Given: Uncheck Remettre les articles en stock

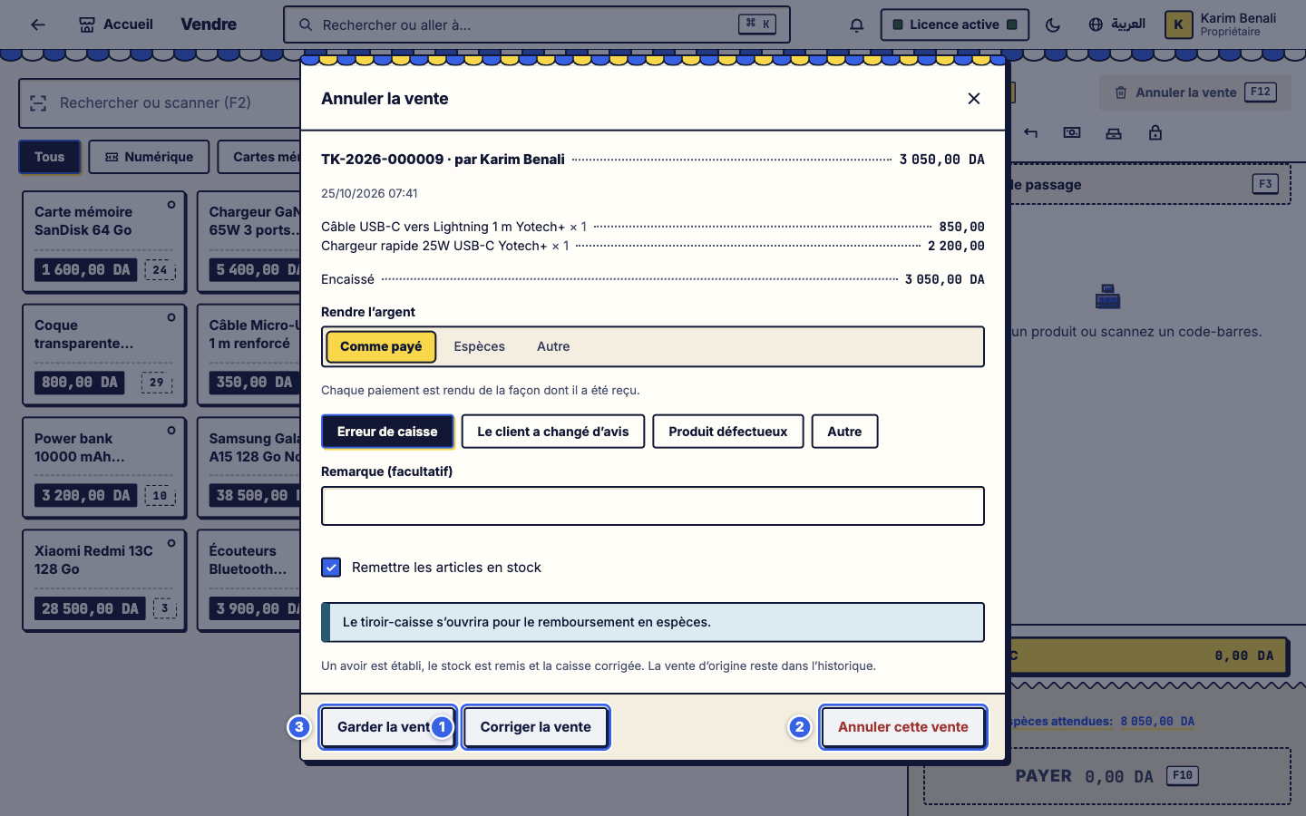Looking at the screenshot, I should pyautogui.click(x=331, y=568).
